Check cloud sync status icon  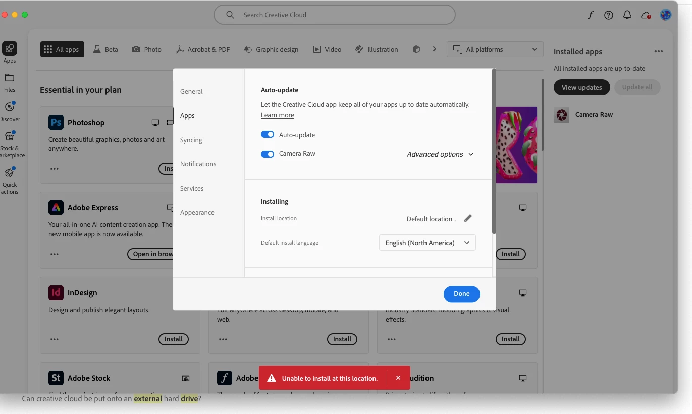[646, 15]
